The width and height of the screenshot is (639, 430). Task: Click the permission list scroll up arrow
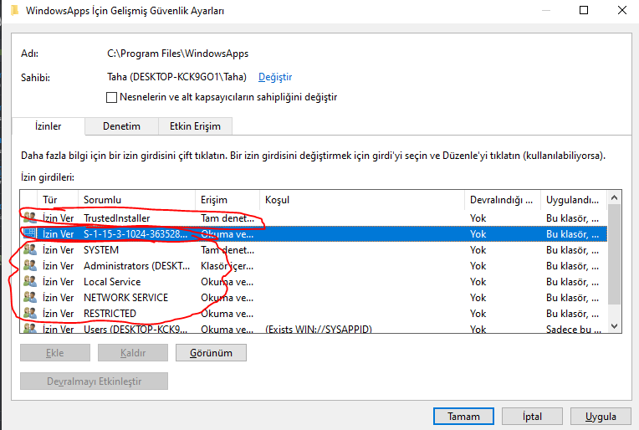[615, 197]
